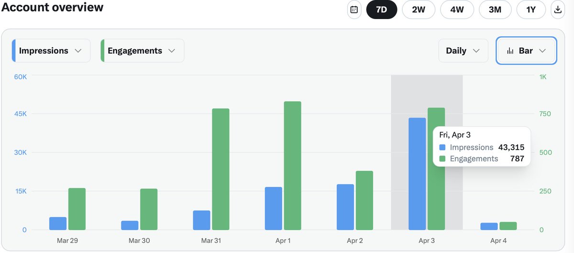Click the Apr 3 engagements green bar
This screenshot has height=253, width=574.
436,169
